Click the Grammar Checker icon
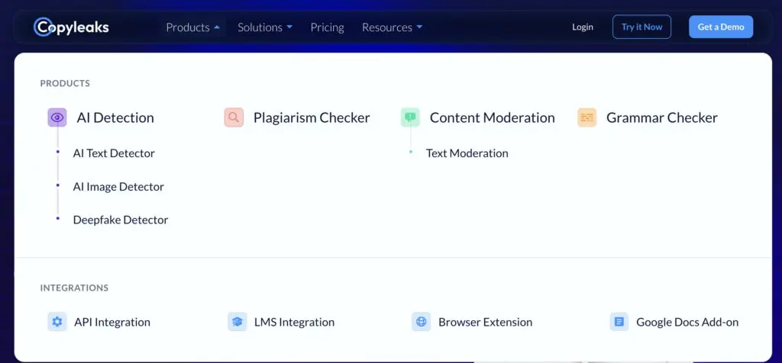Screen dimensions: 782x363 (x=586, y=117)
